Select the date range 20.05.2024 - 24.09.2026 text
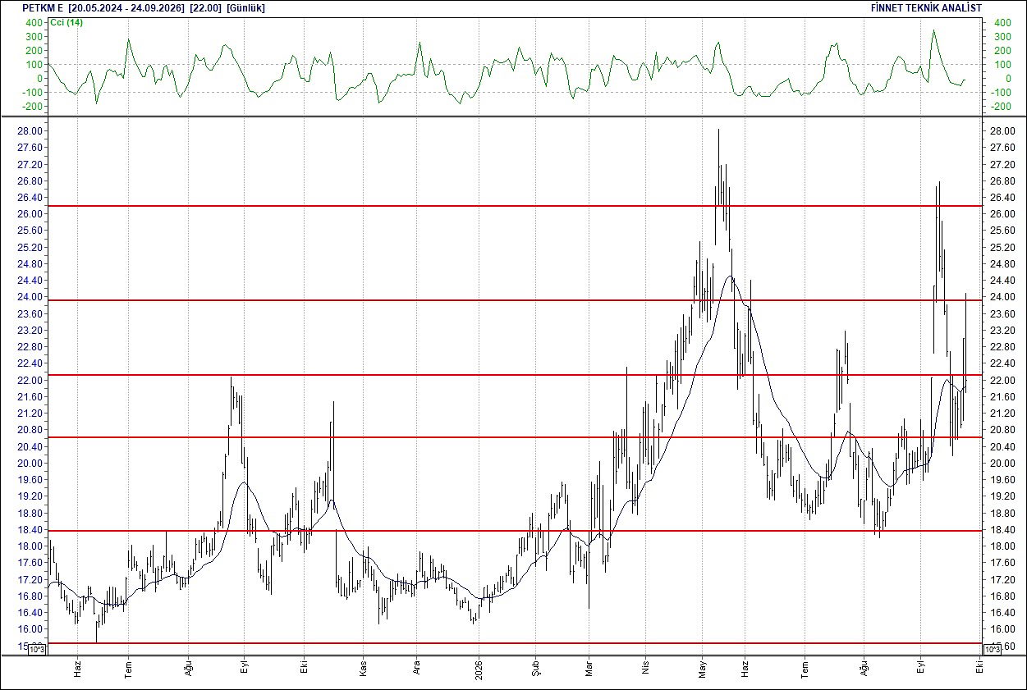Viewport: 1027px width, 690px height. coord(127,7)
